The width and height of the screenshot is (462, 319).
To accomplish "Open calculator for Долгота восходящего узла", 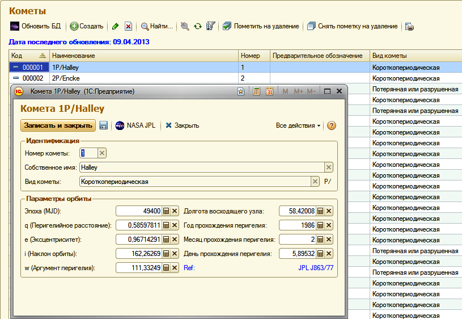I will 320,211.
